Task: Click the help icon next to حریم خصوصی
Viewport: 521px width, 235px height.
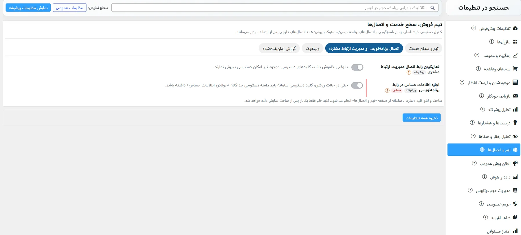Action: point(481,204)
